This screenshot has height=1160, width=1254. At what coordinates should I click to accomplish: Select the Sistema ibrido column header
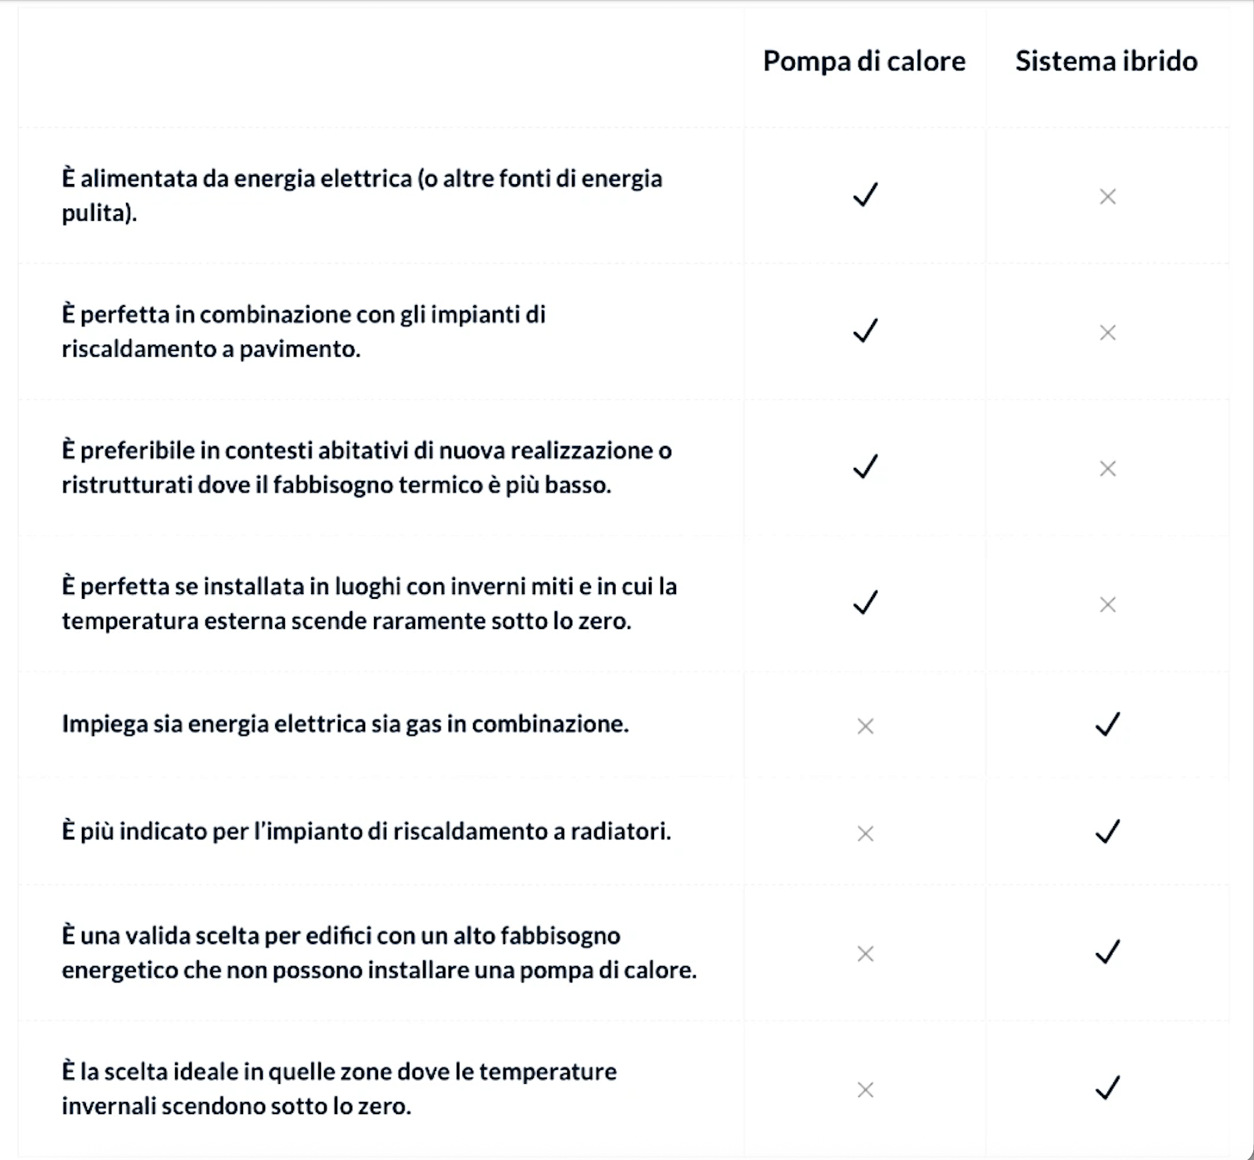pos(1107,61)
